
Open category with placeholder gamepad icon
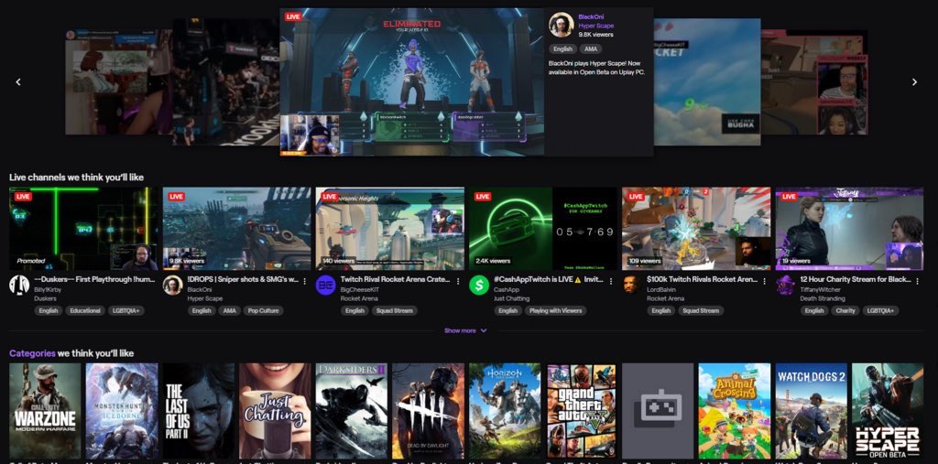[658, 411]
